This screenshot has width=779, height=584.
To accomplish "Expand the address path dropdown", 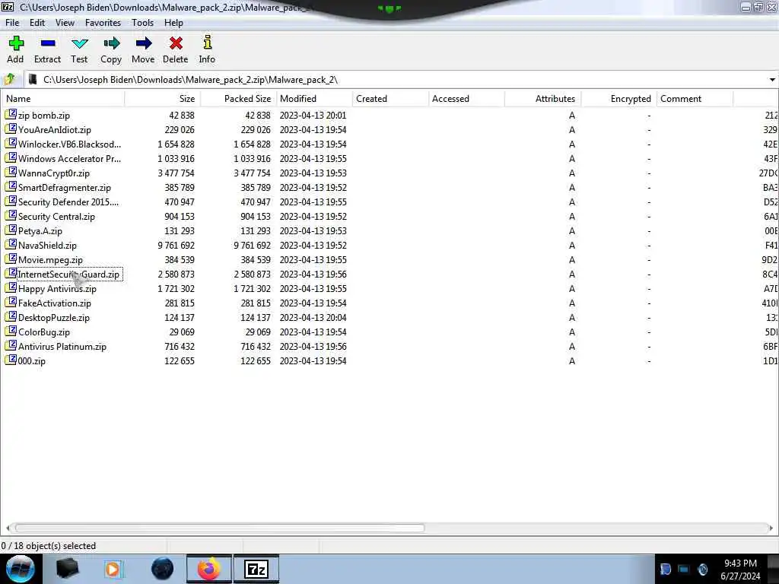I will click(x=772, y=79).
